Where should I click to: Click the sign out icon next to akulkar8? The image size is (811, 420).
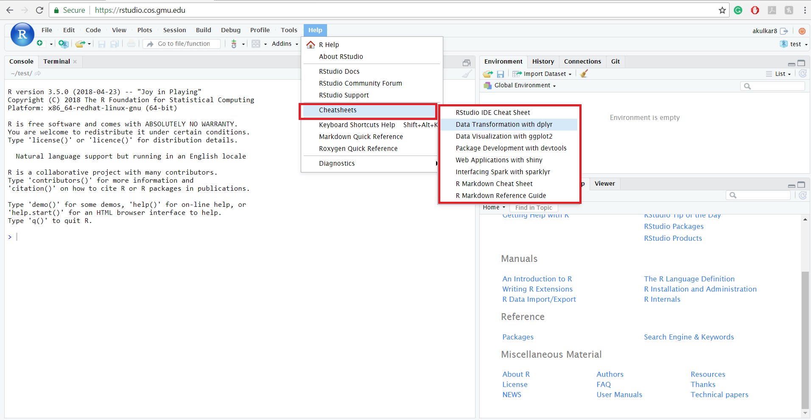pos(784,31)
